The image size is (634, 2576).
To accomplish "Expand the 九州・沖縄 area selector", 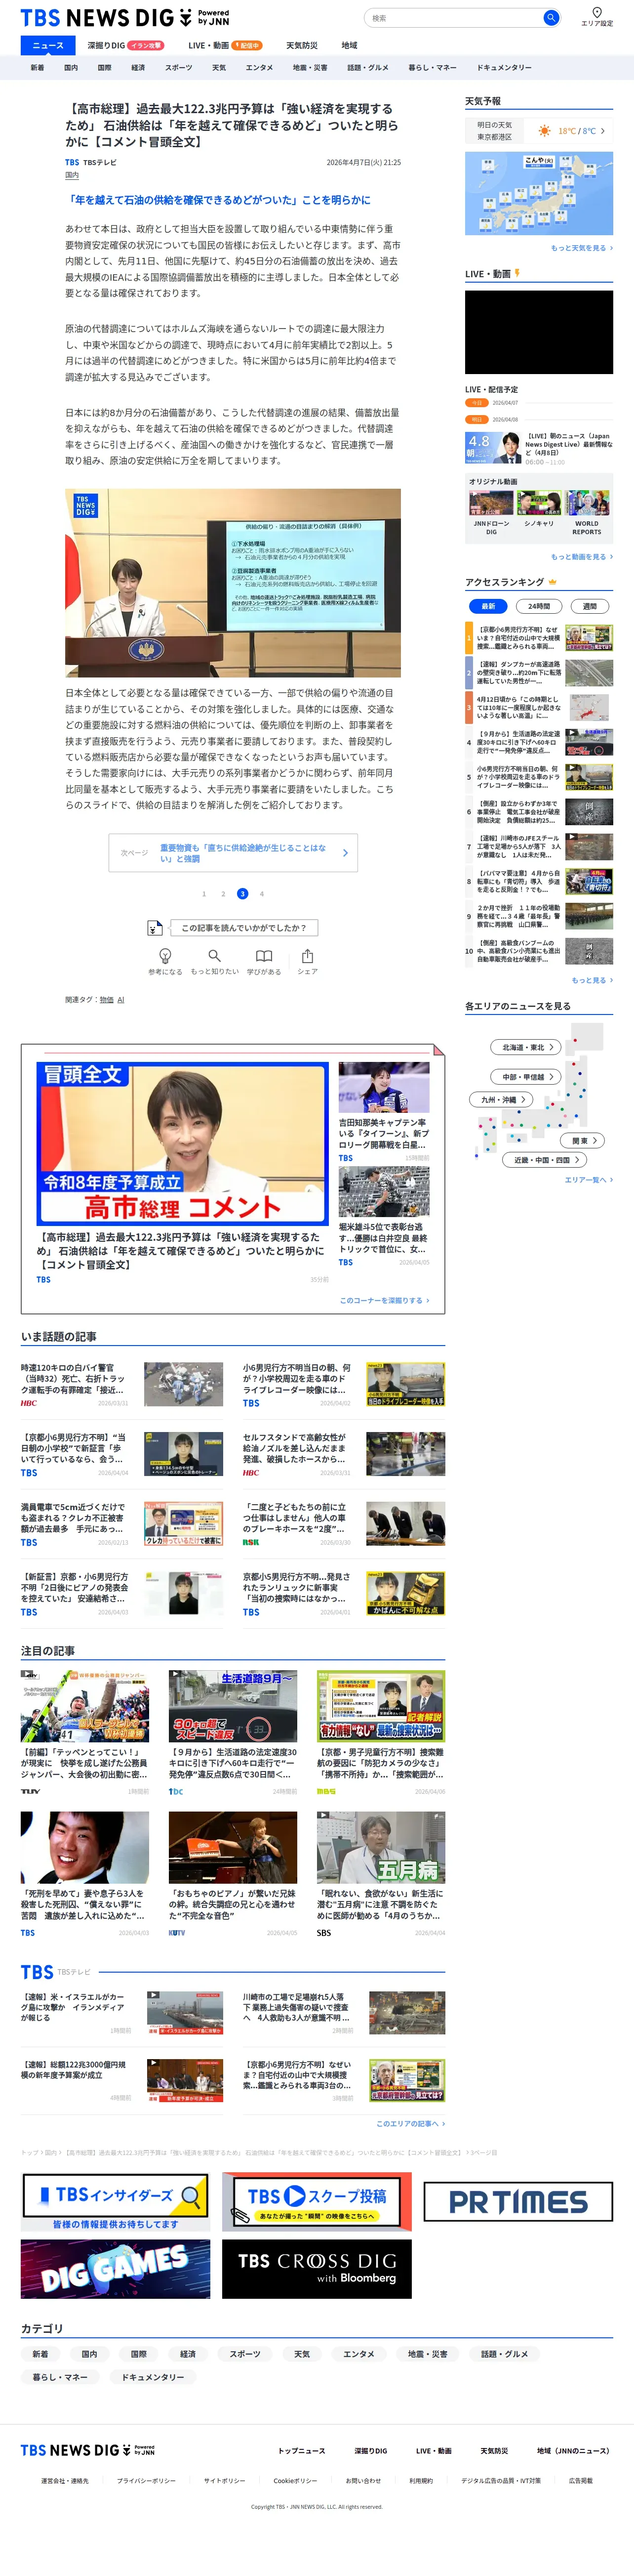I will 501,1099.
